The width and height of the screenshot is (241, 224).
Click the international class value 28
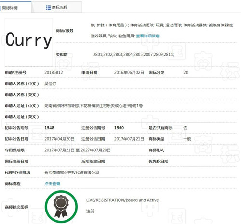[186, 72]
